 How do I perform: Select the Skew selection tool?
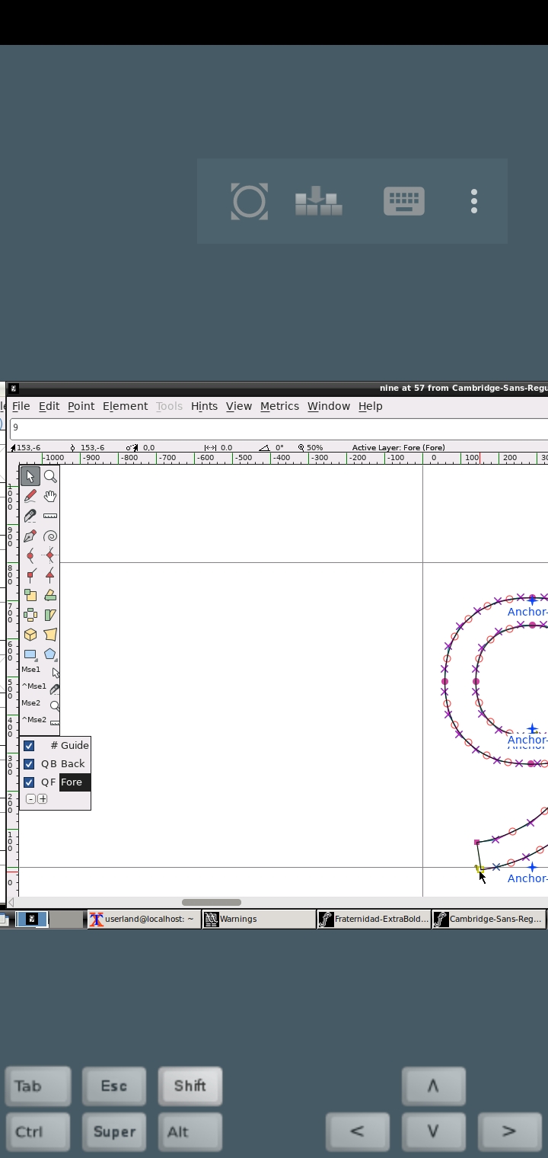[x=50, y=615]
